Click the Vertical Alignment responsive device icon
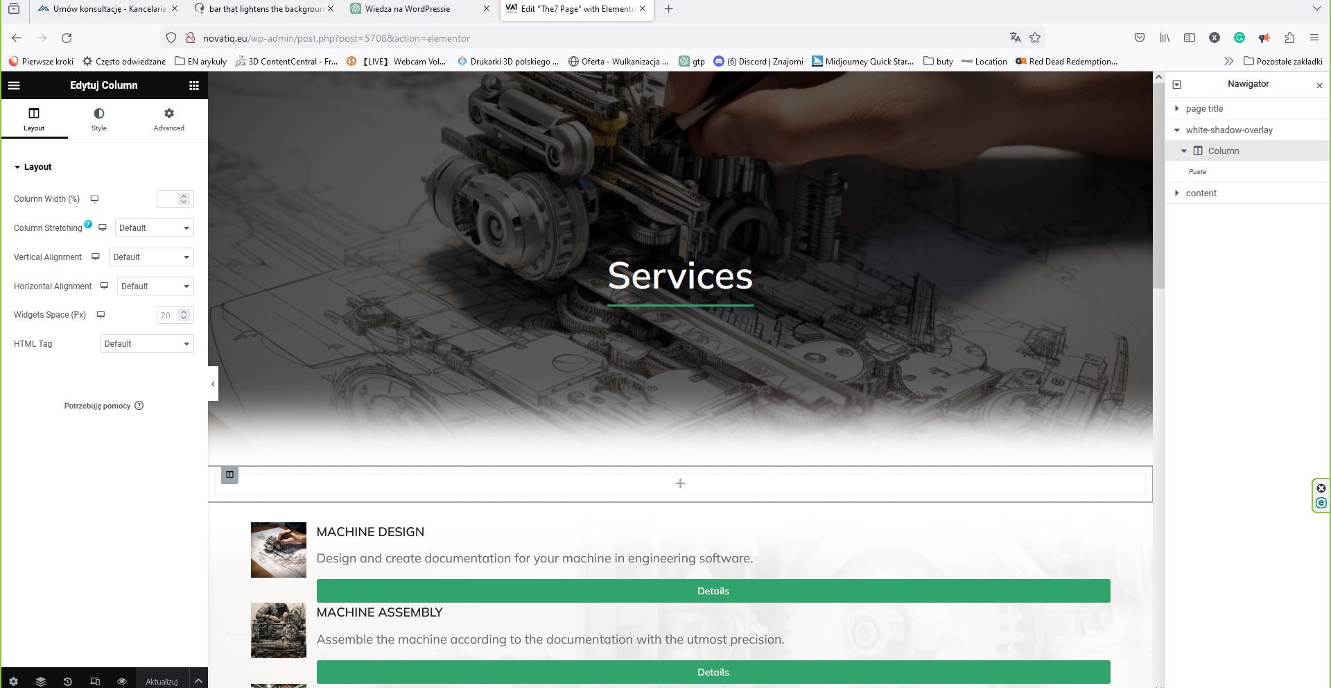Image resolution: width=1331 pixels, height=688 pixels. [96, 257]
